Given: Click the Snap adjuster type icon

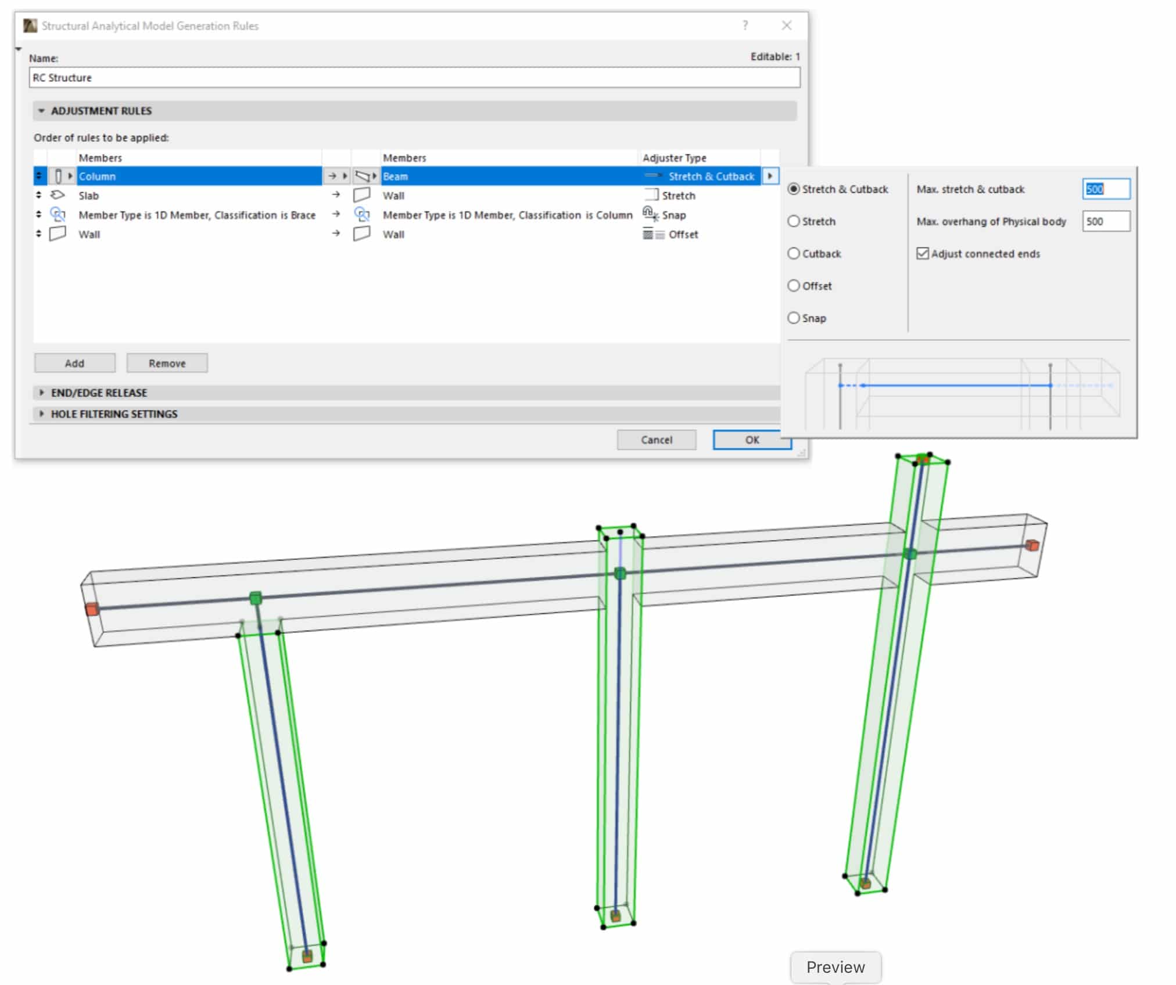Looking at the screenshot, I should (650, 214).
